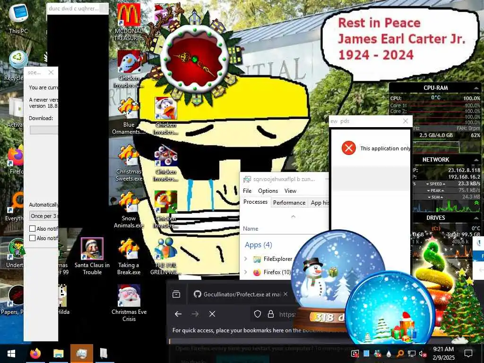This screenshot has width=484, height=363.
Task: Open the This PC desktop icon
Action: [18, 18]
